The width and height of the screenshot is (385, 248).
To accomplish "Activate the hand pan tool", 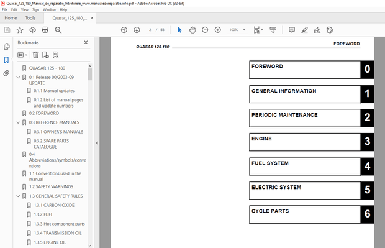I will click(192, 30).
